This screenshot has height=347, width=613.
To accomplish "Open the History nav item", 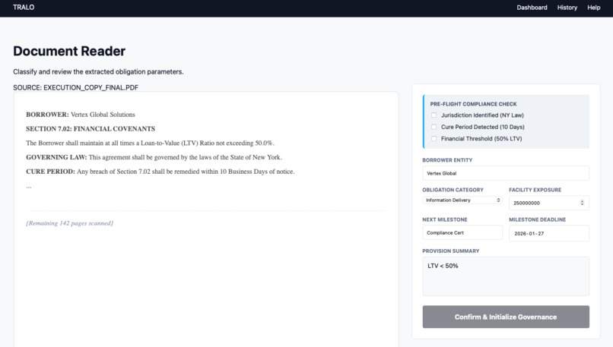I will click(567, 8).
